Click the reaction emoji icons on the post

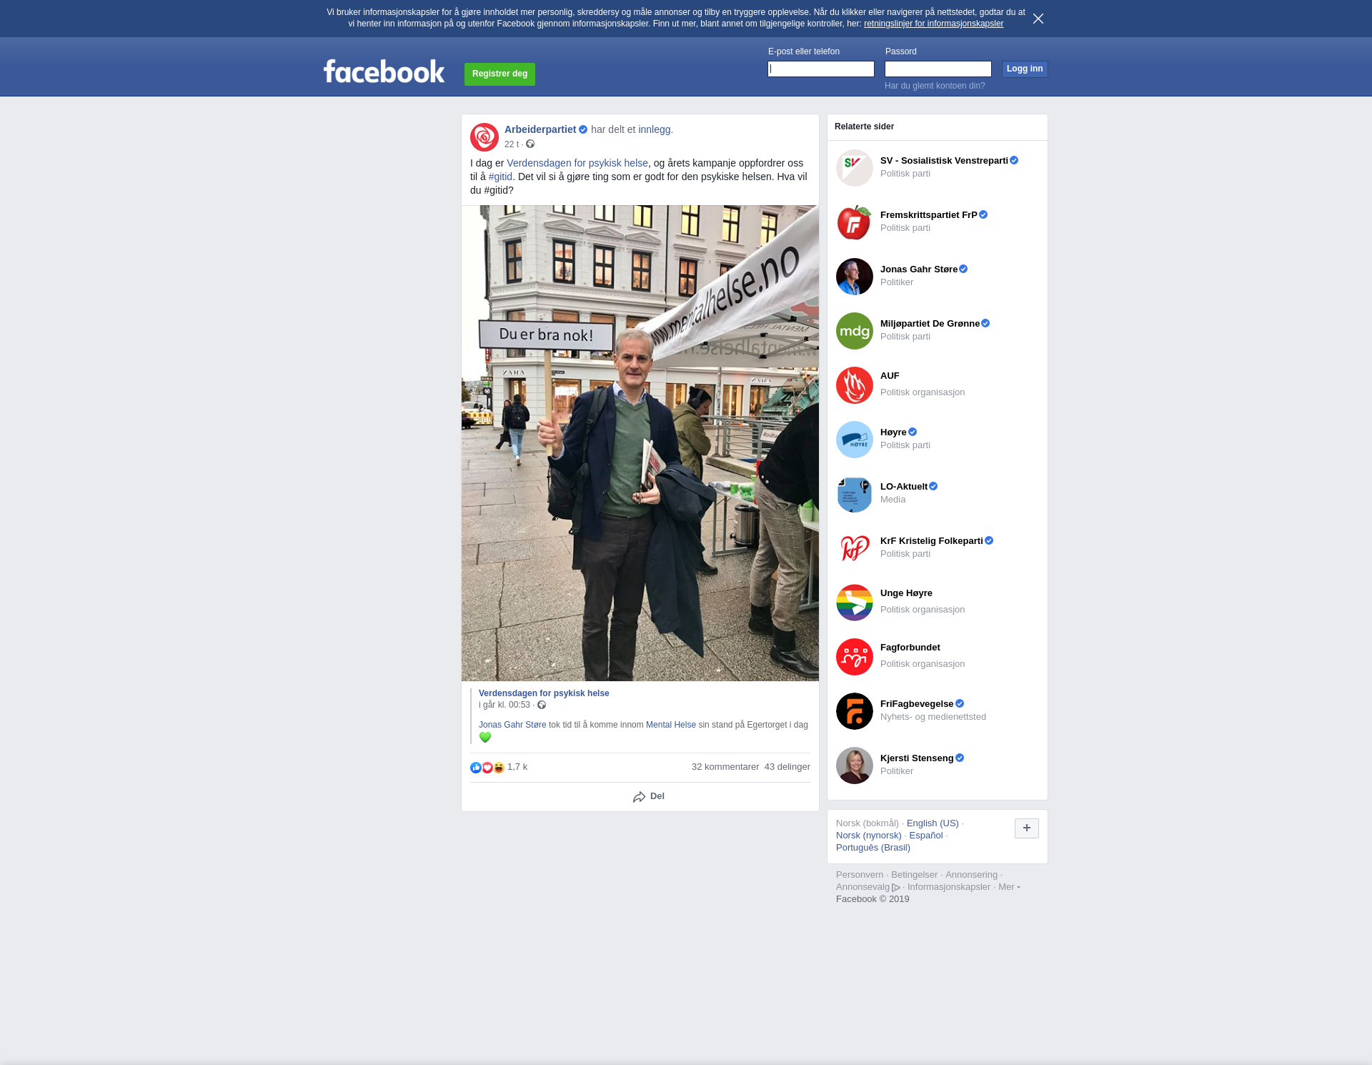coord(487,767)
